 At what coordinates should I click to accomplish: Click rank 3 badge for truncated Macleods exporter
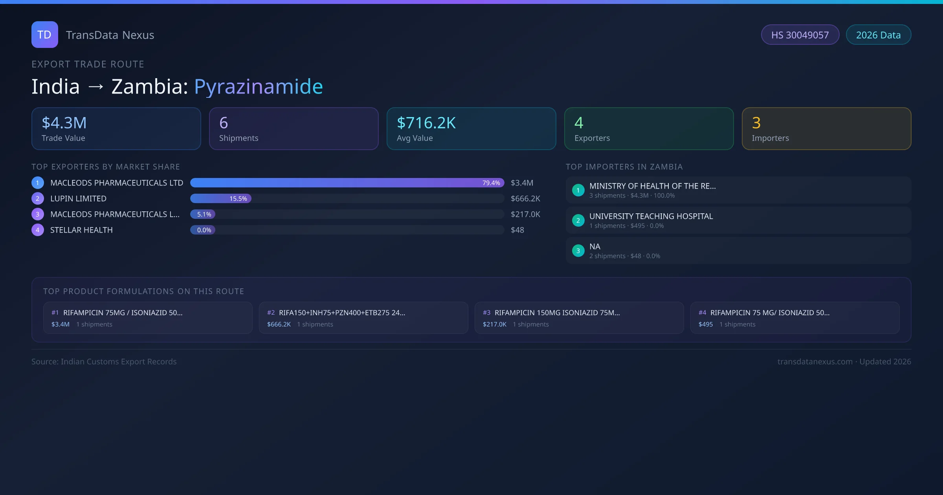pos(38,214)
